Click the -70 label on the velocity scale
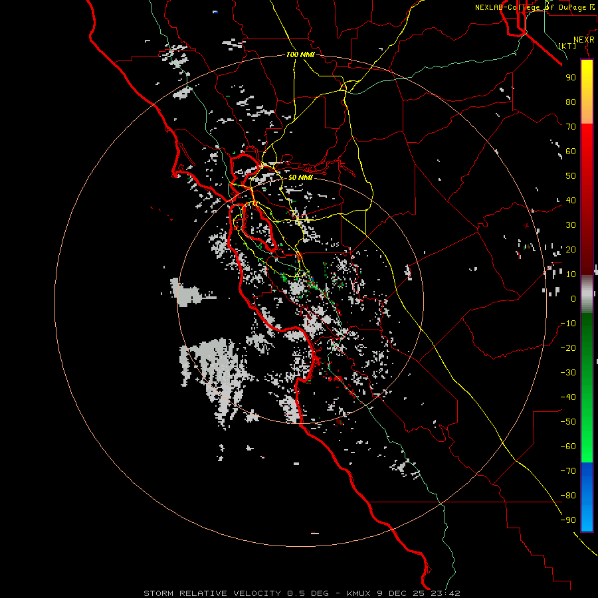The image size is (598, 598). coord(568,471)
